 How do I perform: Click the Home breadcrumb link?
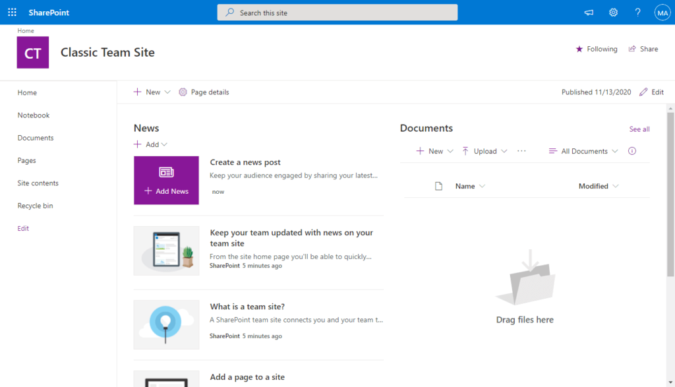pos(26,30)
